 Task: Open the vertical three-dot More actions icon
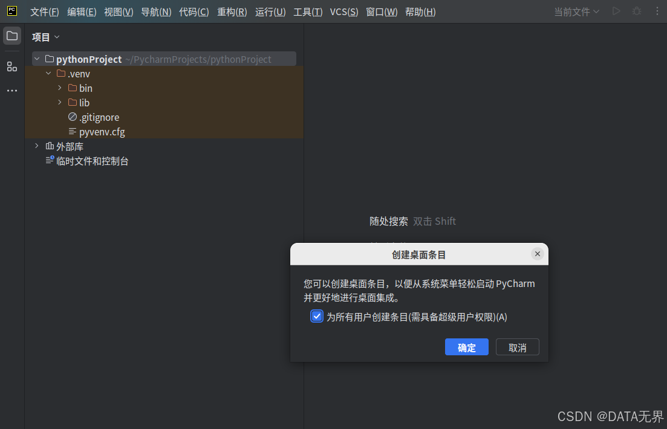pos(657,11)
